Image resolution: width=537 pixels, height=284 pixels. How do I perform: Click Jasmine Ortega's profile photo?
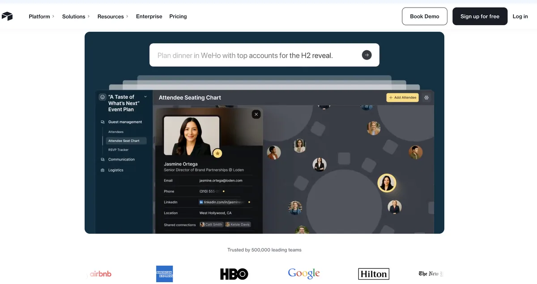[x=192, y=136]
